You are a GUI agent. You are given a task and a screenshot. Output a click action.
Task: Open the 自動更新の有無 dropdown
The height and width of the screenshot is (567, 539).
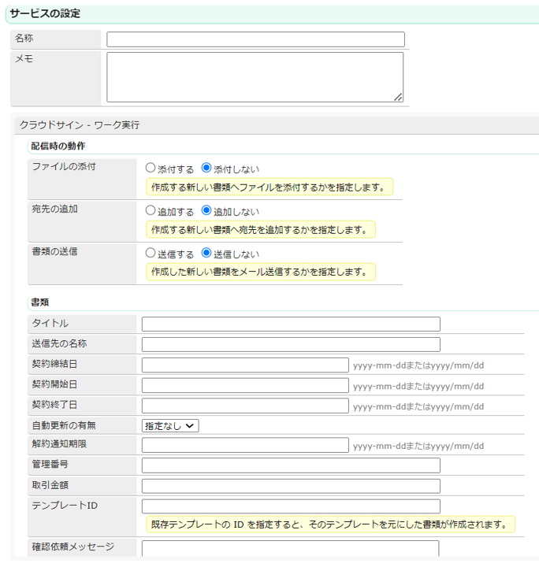pyautogui.click(x=170, y=426)
